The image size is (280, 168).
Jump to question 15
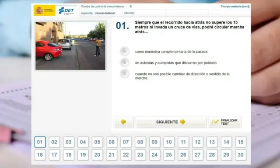tap(241, 142)
